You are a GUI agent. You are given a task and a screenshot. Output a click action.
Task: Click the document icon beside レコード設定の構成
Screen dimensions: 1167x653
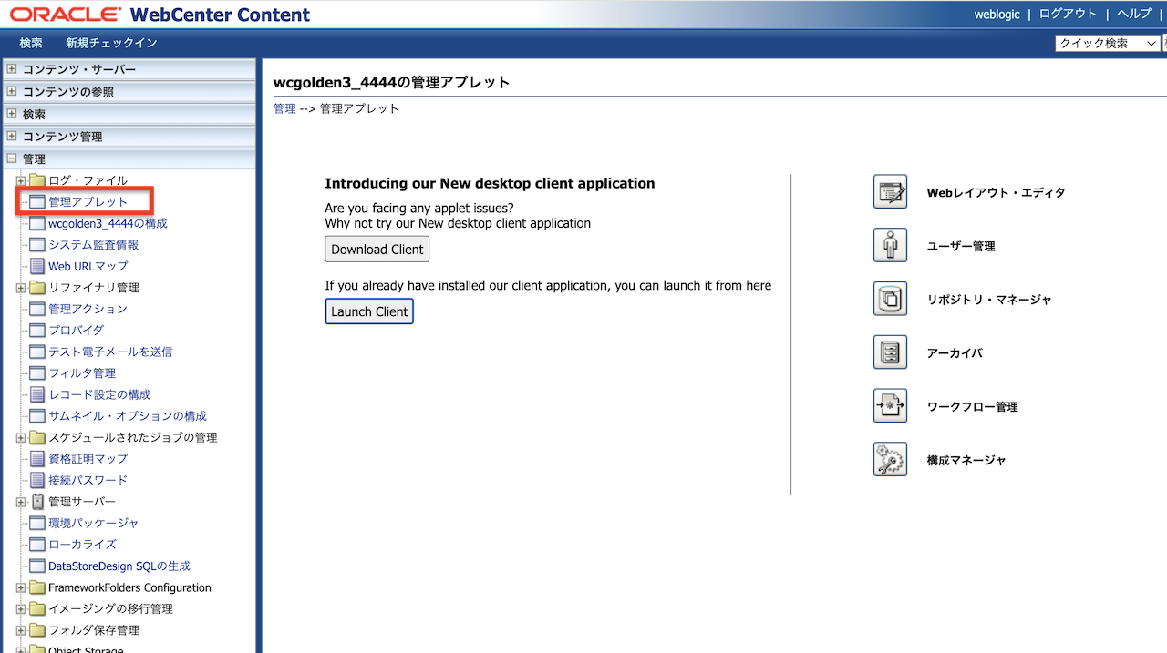coord(37,394)
